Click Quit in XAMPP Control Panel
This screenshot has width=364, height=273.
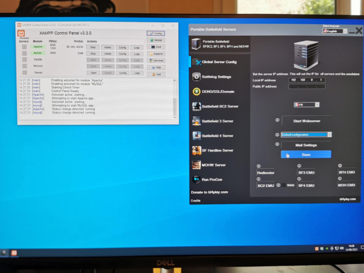click(x=156, y=74)
